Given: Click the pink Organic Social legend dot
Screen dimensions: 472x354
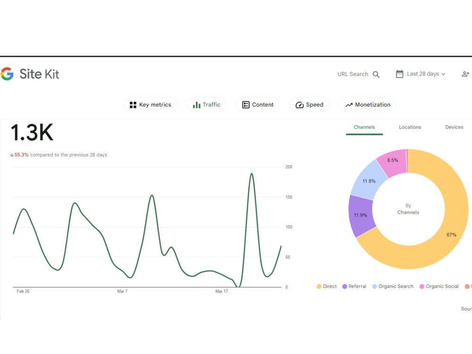Looking at the screenshot, I should [421, 287].
